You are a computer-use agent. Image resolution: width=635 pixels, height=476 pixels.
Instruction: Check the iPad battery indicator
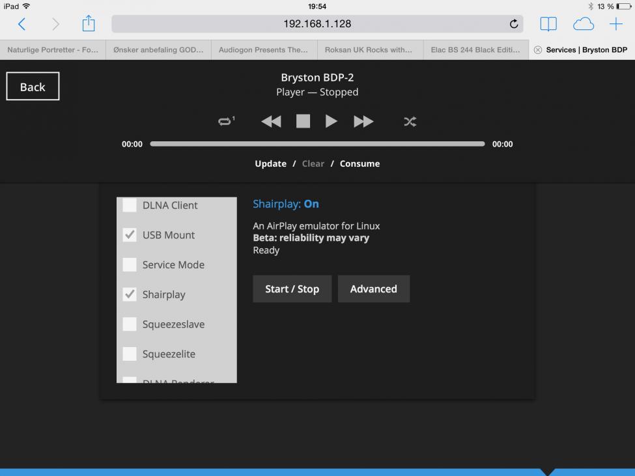click(624, 7)
